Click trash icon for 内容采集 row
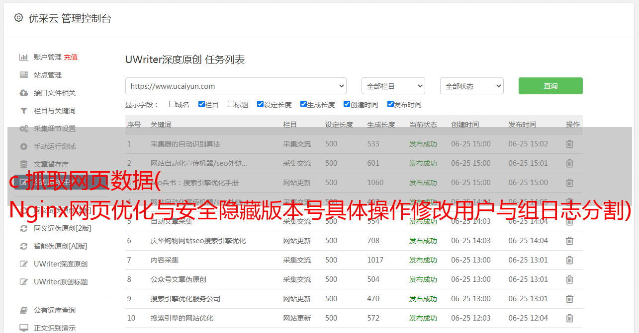639x333 pixels. tap(569, 260)
